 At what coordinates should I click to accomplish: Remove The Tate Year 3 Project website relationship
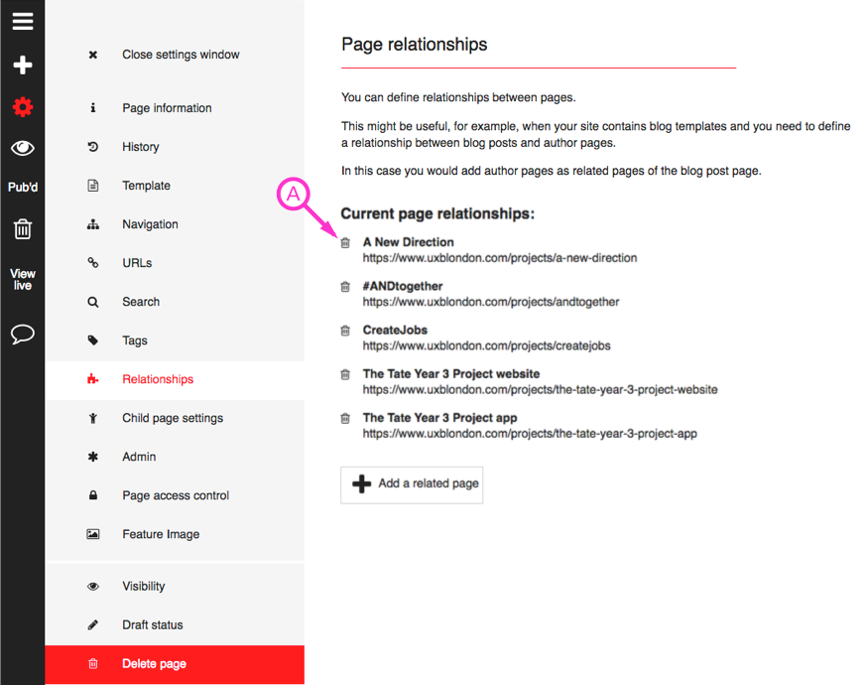345,374
